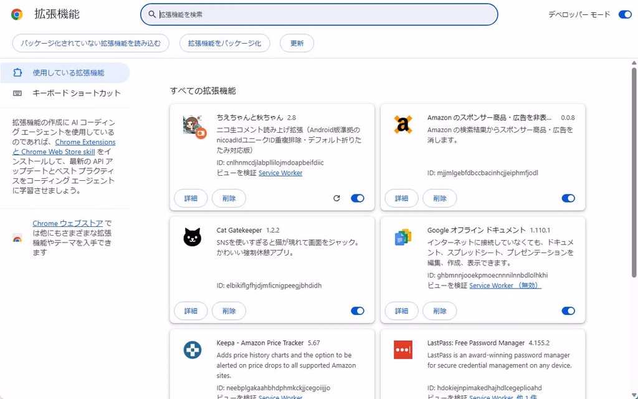
Task: Click 削除 for Cat Gatekeeper
Action: click(x=229, y=311)
